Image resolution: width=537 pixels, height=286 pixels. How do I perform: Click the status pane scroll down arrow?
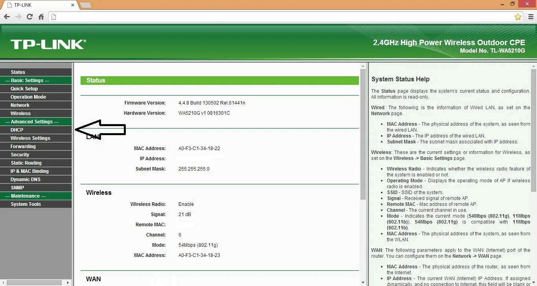point(363,282)
